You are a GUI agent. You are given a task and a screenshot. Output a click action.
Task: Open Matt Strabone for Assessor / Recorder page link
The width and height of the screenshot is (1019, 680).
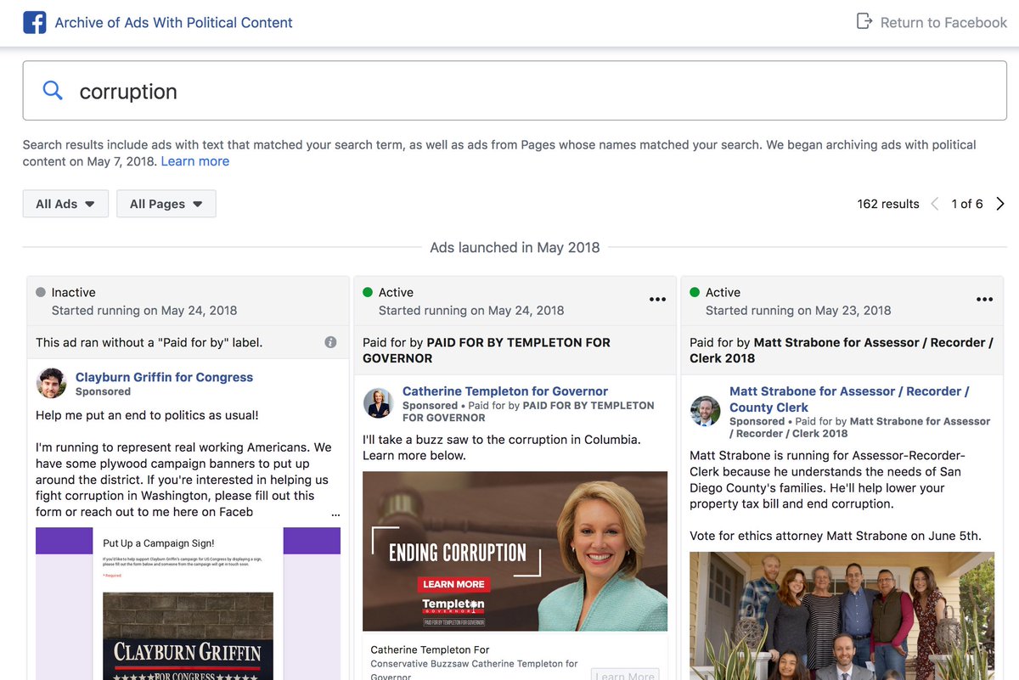point(849,399)
